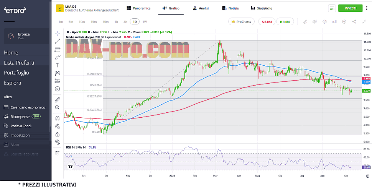The image size is (372, 188).
Task: Toggle stay in drawing mode
Action: coord(57,126)
